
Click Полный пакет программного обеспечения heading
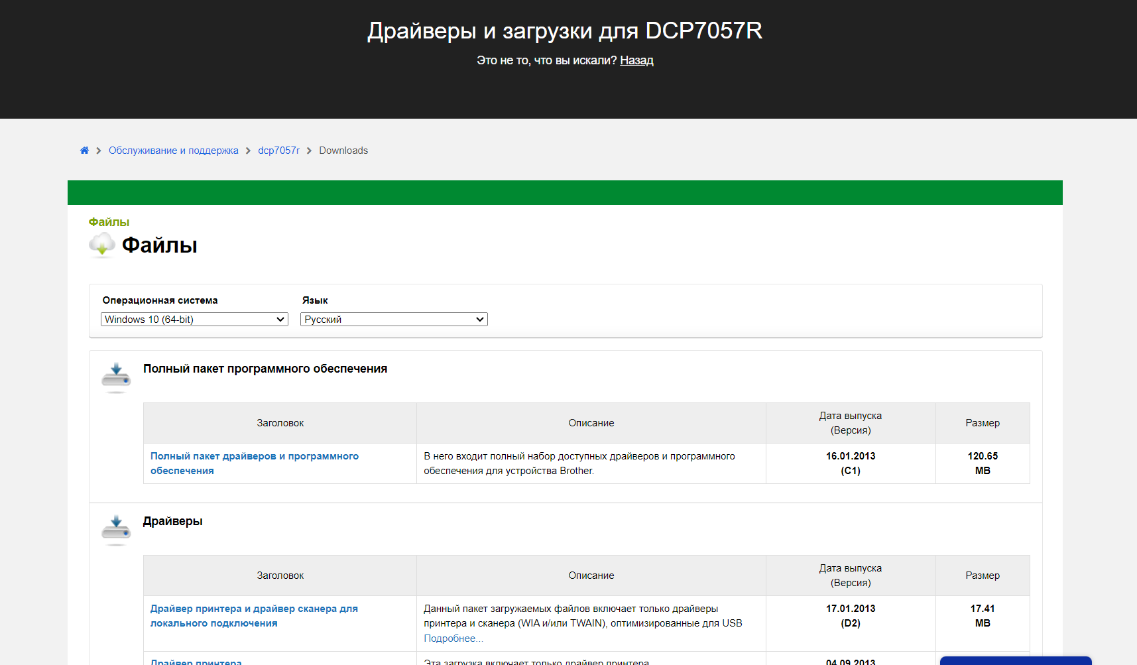coord(265,369)
